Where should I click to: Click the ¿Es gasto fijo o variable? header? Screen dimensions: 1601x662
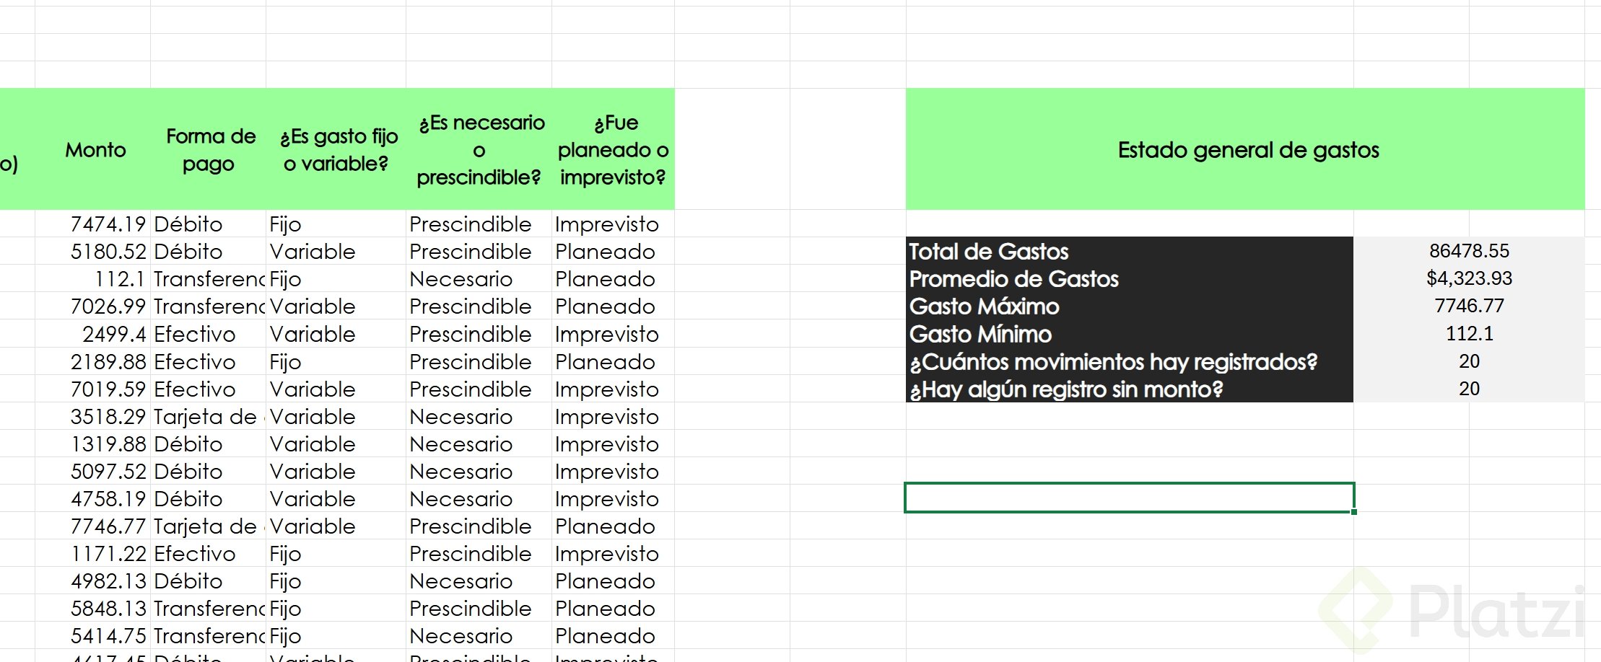pyautogui.click(x=337, y=150)
